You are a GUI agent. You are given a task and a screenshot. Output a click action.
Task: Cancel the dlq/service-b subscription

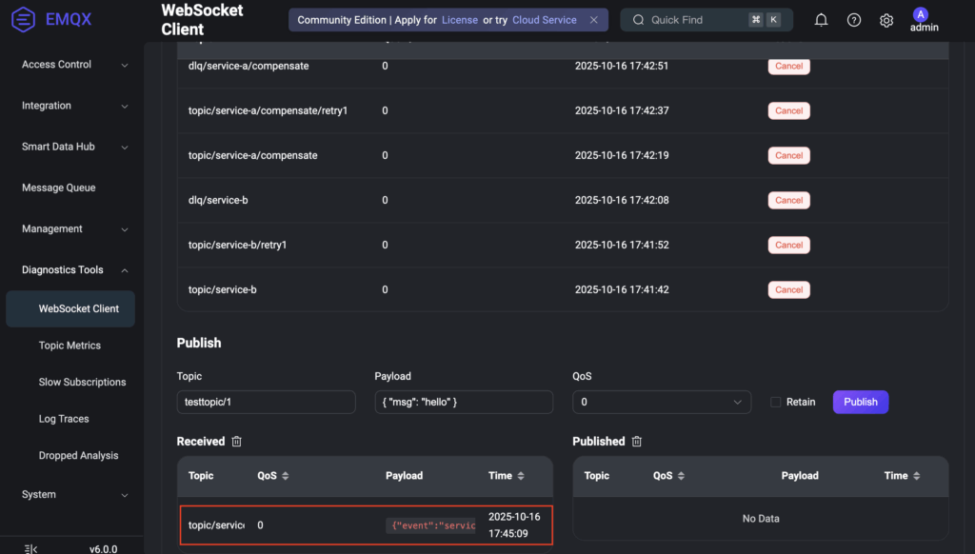pos(788,200)
